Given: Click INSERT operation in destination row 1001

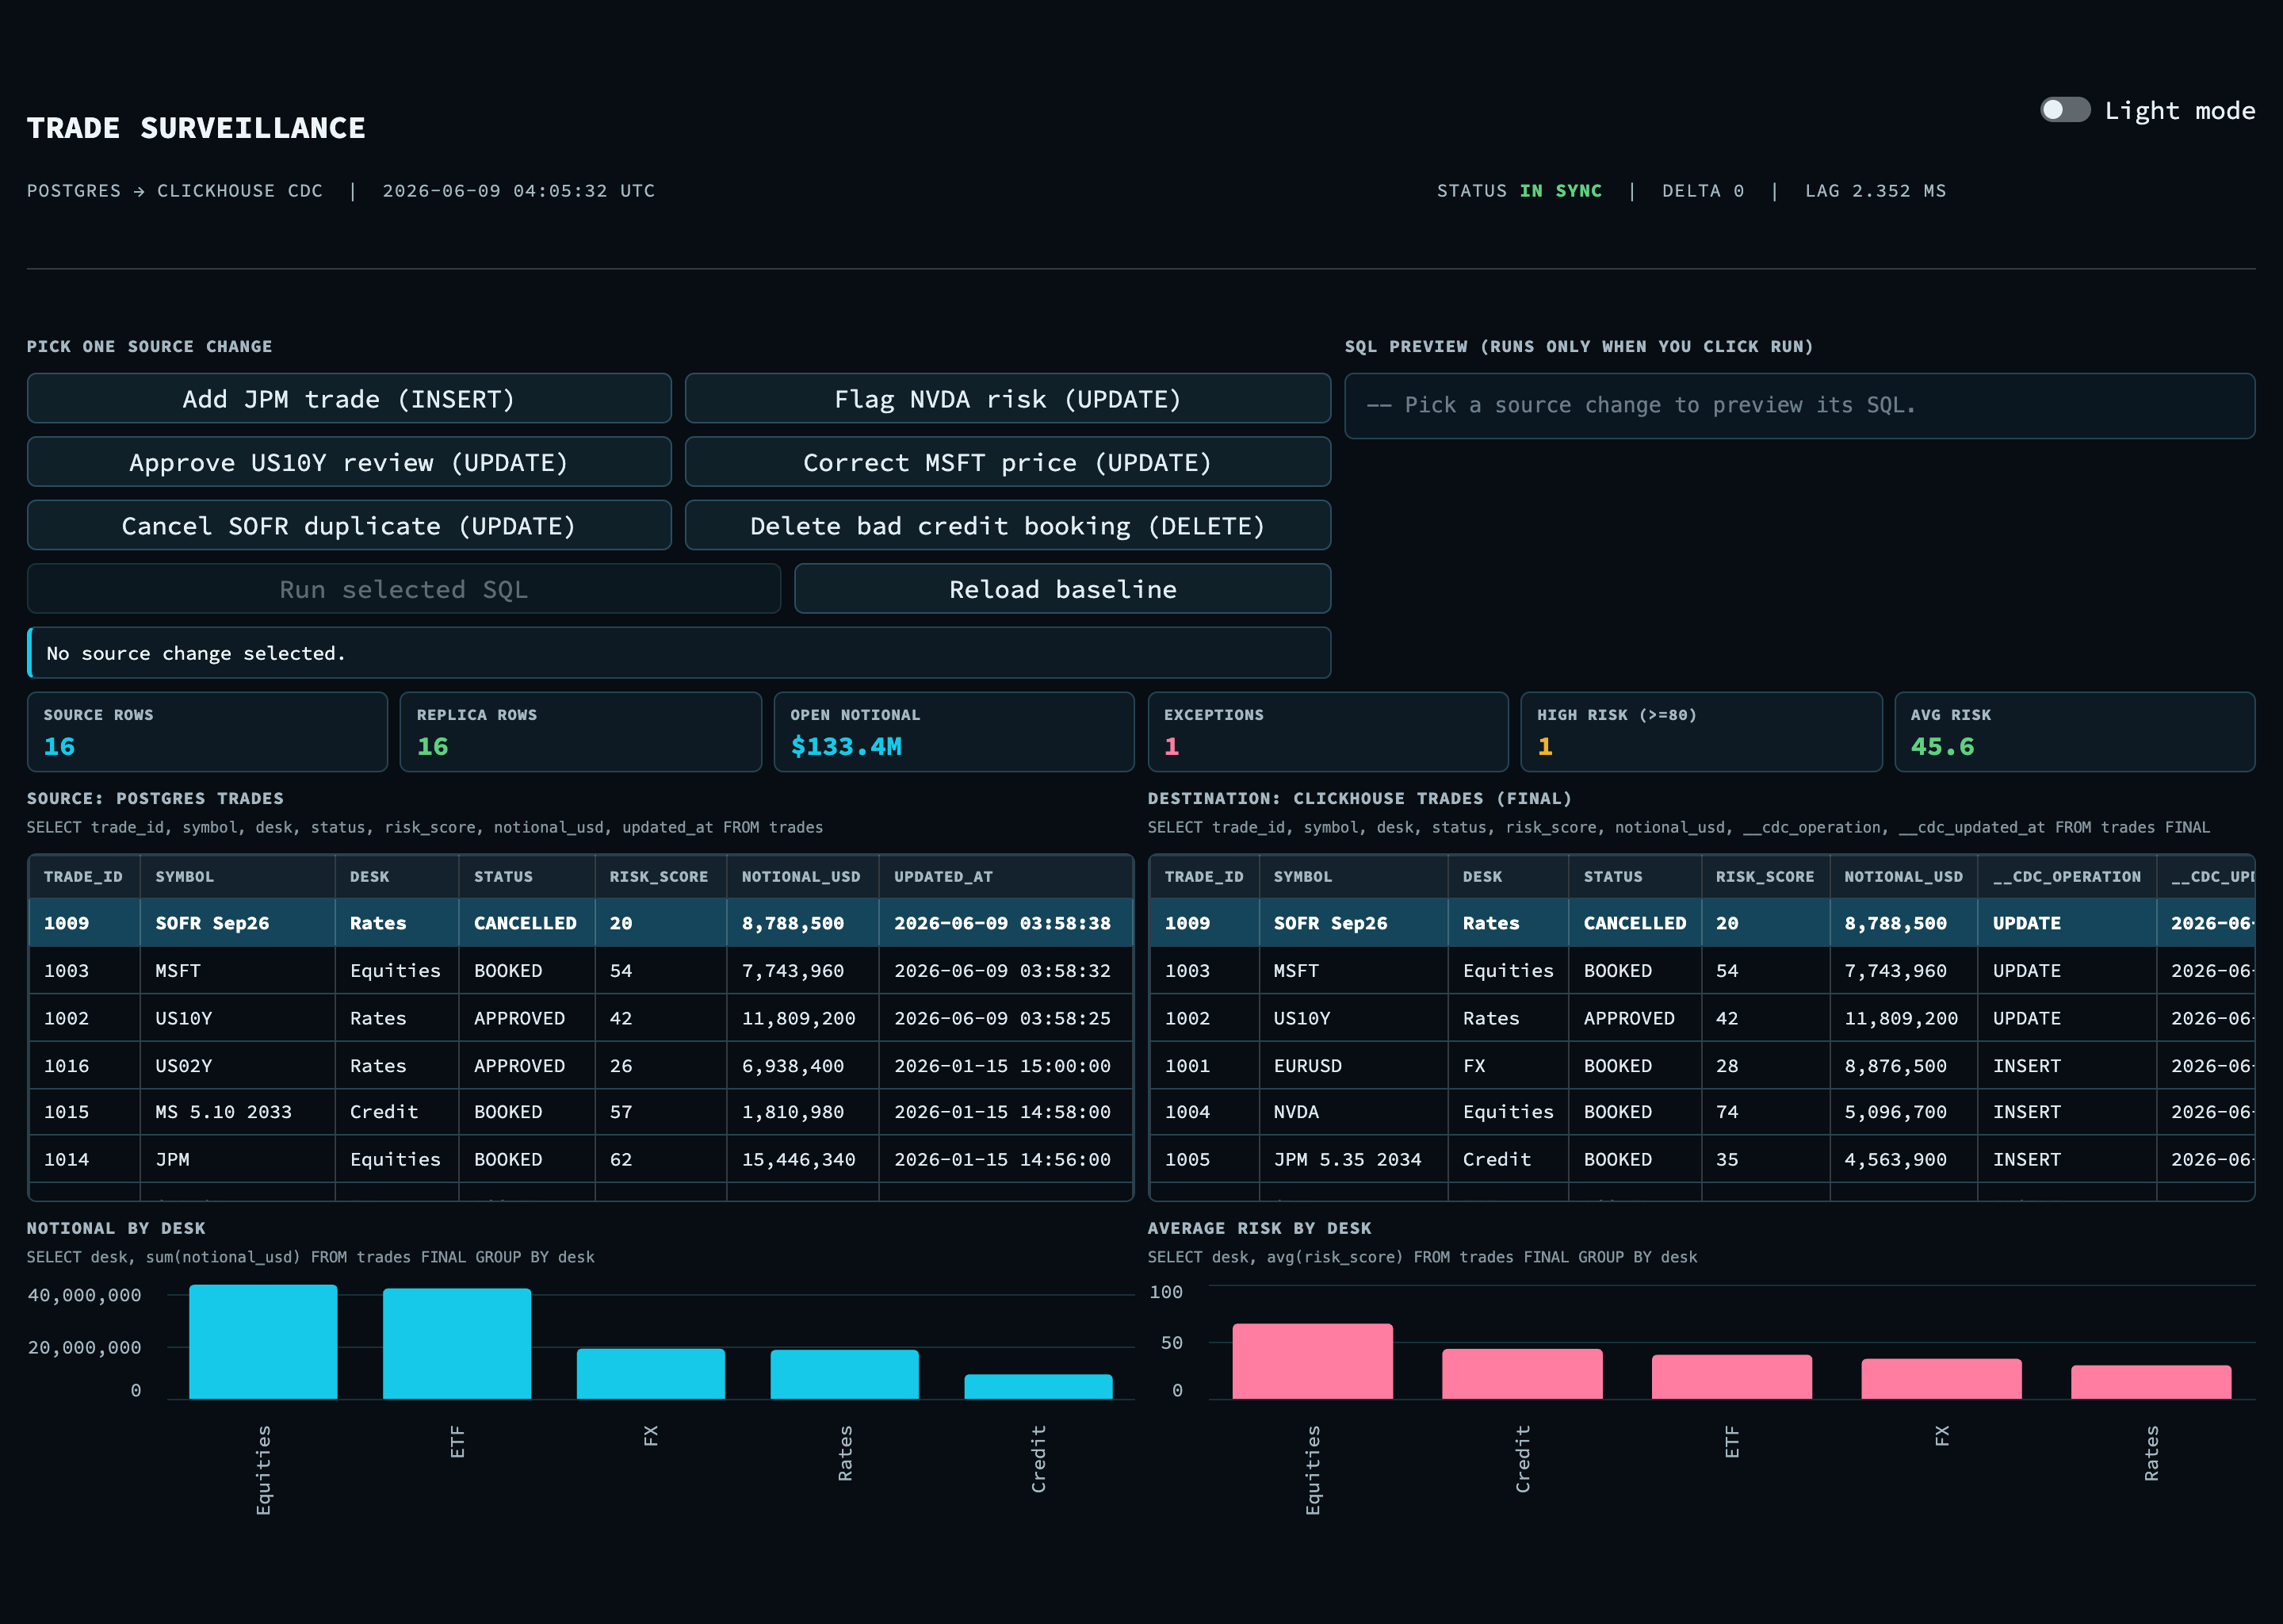Looking at the screenshot, I should pyautogui.click(x=2066, y=1066).
